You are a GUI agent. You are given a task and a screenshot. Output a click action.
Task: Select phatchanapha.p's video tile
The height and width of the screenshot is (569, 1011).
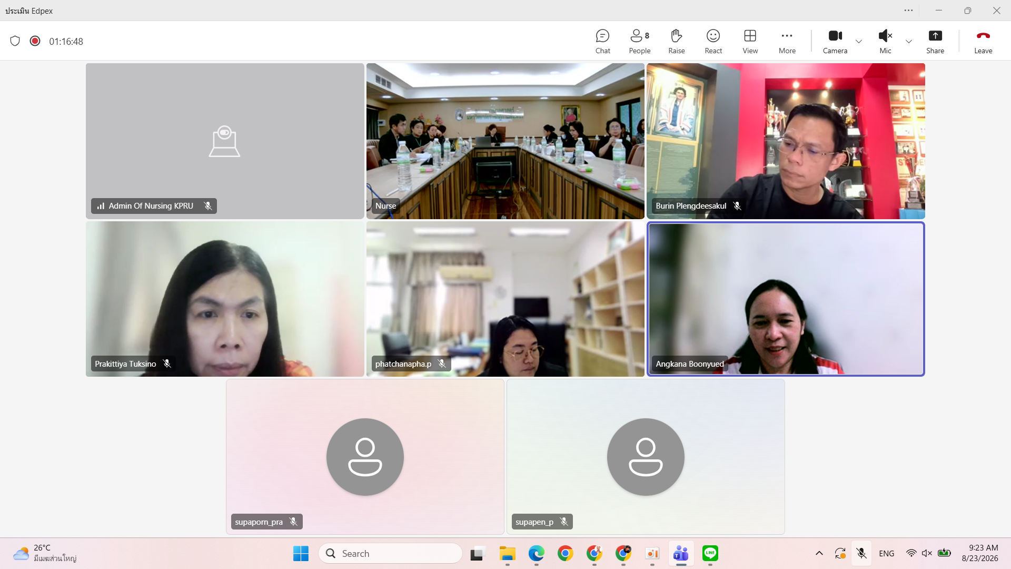[505, 299]
